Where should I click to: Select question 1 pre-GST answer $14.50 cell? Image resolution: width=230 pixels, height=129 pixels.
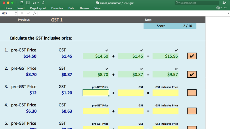point(96,56)
